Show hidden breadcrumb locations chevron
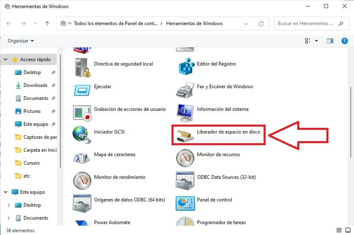The width and height of the screenshot is (354, 235). (x=70, y=23)
